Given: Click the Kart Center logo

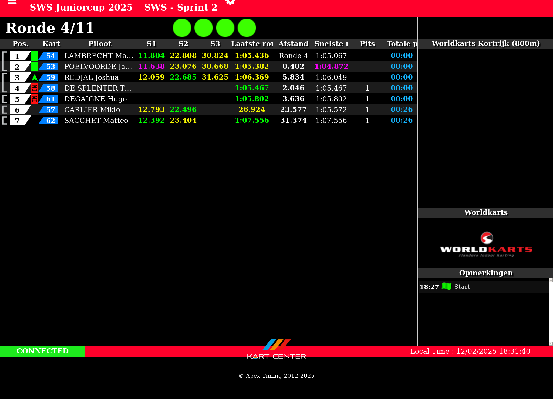Looking at the screenshot, I should point(276,350).
